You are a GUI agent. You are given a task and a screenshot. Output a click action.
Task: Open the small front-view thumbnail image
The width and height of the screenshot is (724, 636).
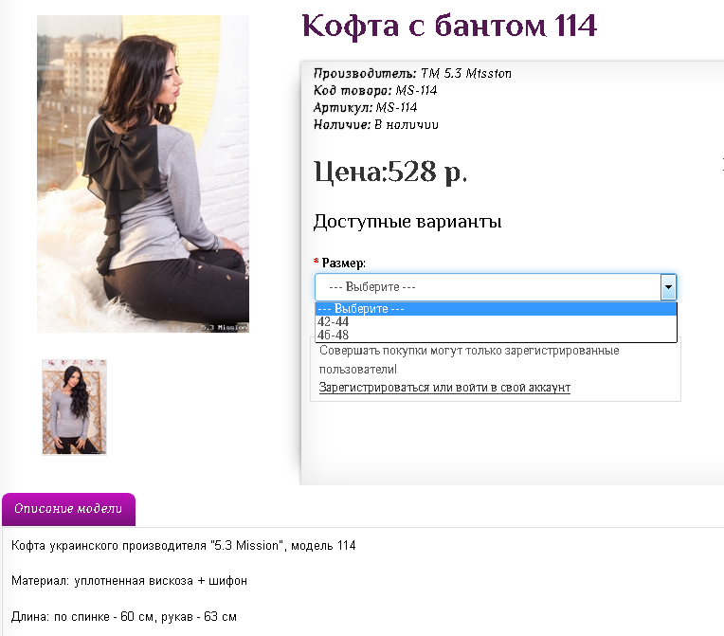tap(74, 408)
